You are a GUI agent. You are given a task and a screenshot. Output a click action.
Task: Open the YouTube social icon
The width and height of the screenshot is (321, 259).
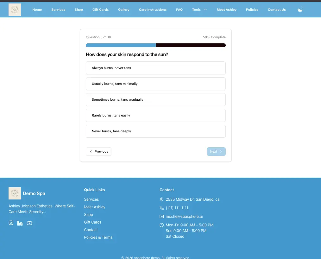coord(29,223)
